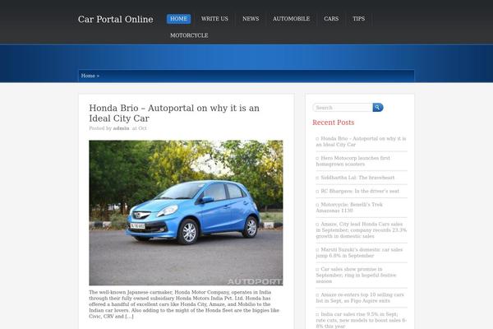Open the HOME menu item

178,19
